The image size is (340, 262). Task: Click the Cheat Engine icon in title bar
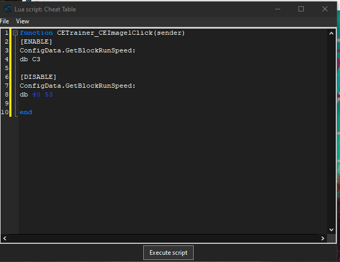pos(7,9)
